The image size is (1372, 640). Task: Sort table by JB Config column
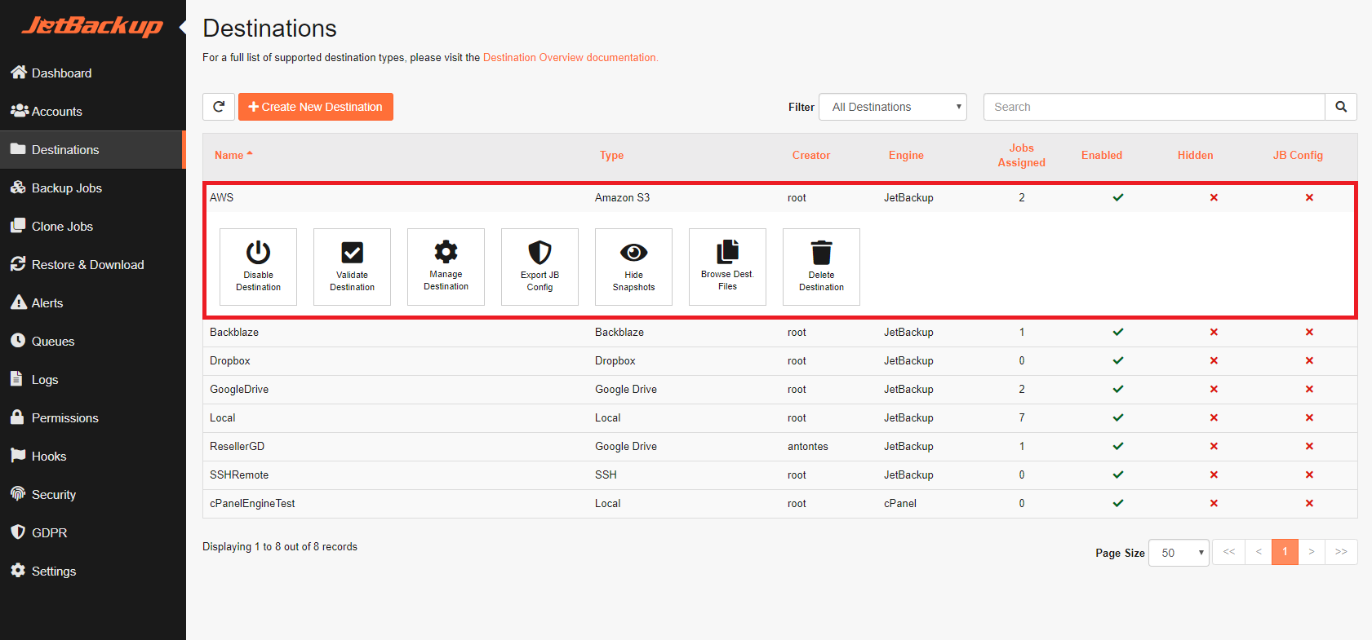(1298, 155)
